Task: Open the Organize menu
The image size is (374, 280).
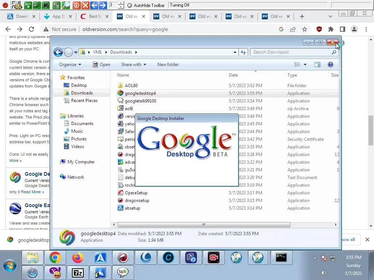Action: 70,65
